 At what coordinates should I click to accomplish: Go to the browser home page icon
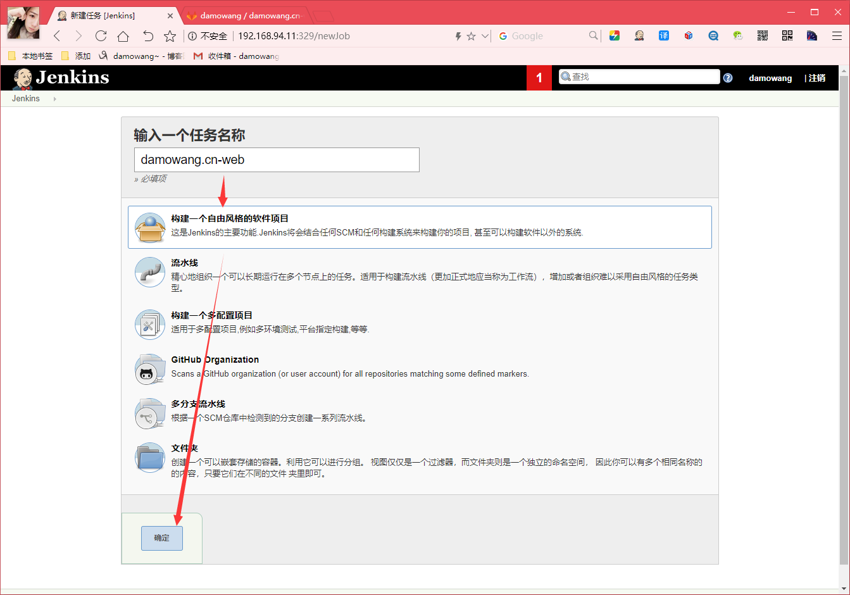click(x=123, y=36)
